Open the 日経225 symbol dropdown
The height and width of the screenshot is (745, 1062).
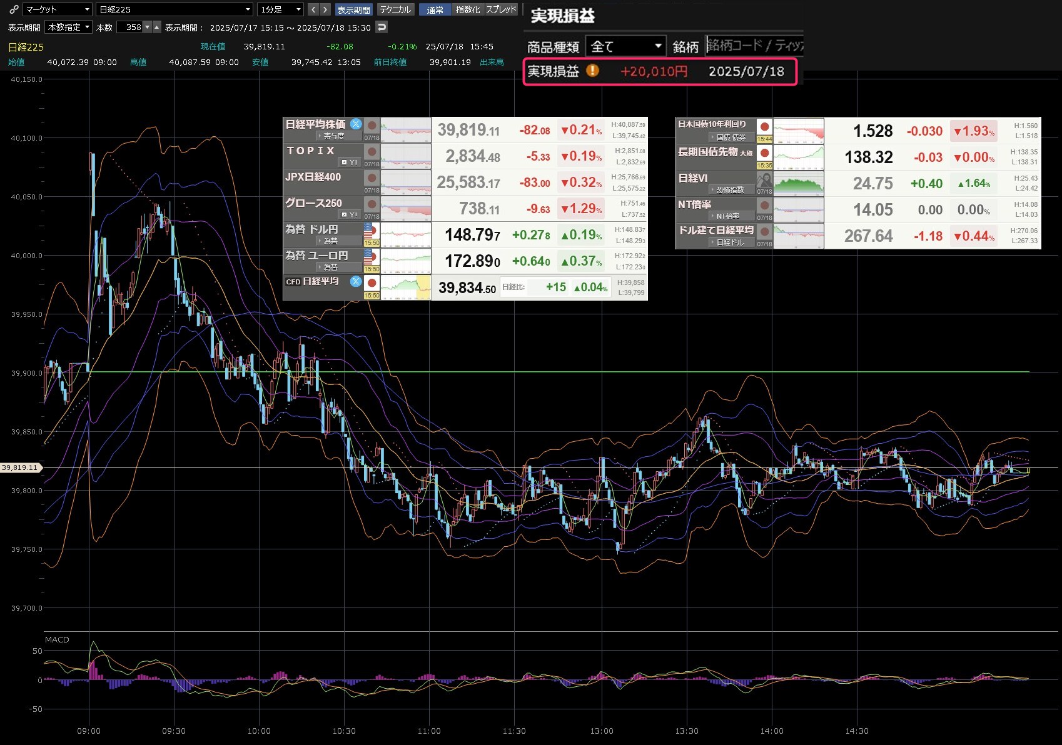174,9
